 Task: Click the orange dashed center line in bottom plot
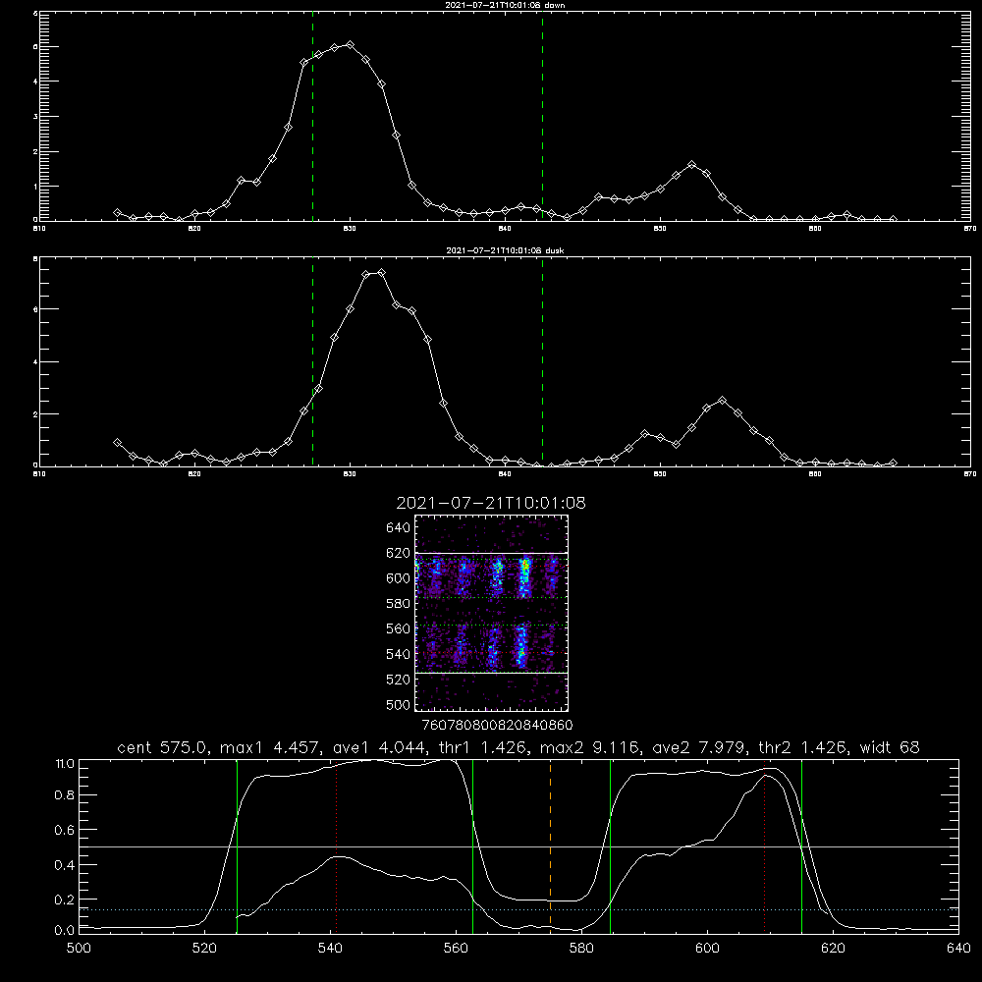551,846
